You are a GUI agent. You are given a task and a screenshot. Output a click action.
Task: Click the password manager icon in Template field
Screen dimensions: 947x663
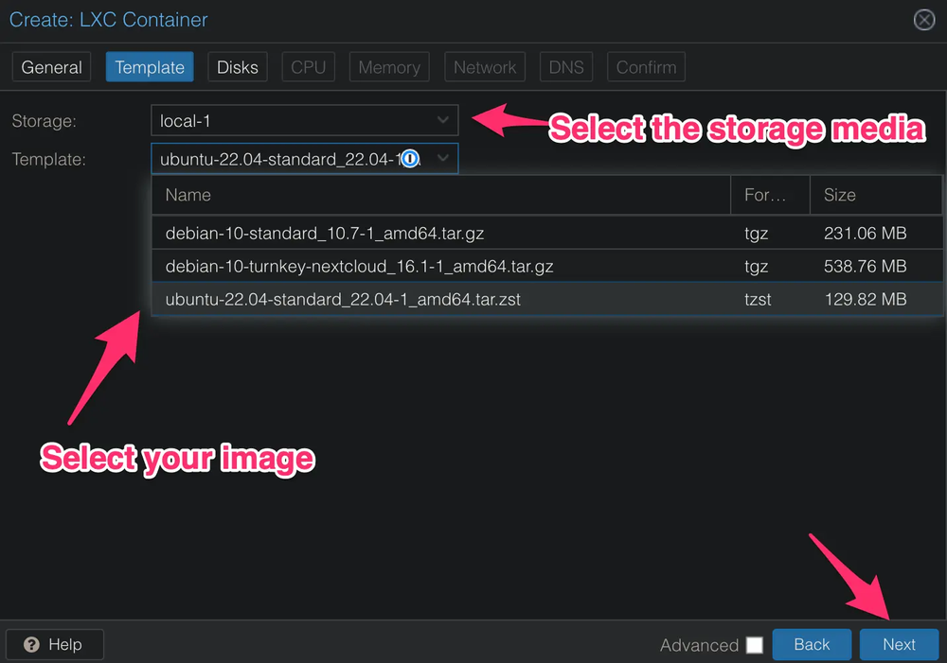[410, 159]
